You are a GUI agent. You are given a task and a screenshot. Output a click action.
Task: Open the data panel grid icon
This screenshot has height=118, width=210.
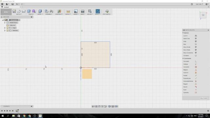(x=2, y=4)
